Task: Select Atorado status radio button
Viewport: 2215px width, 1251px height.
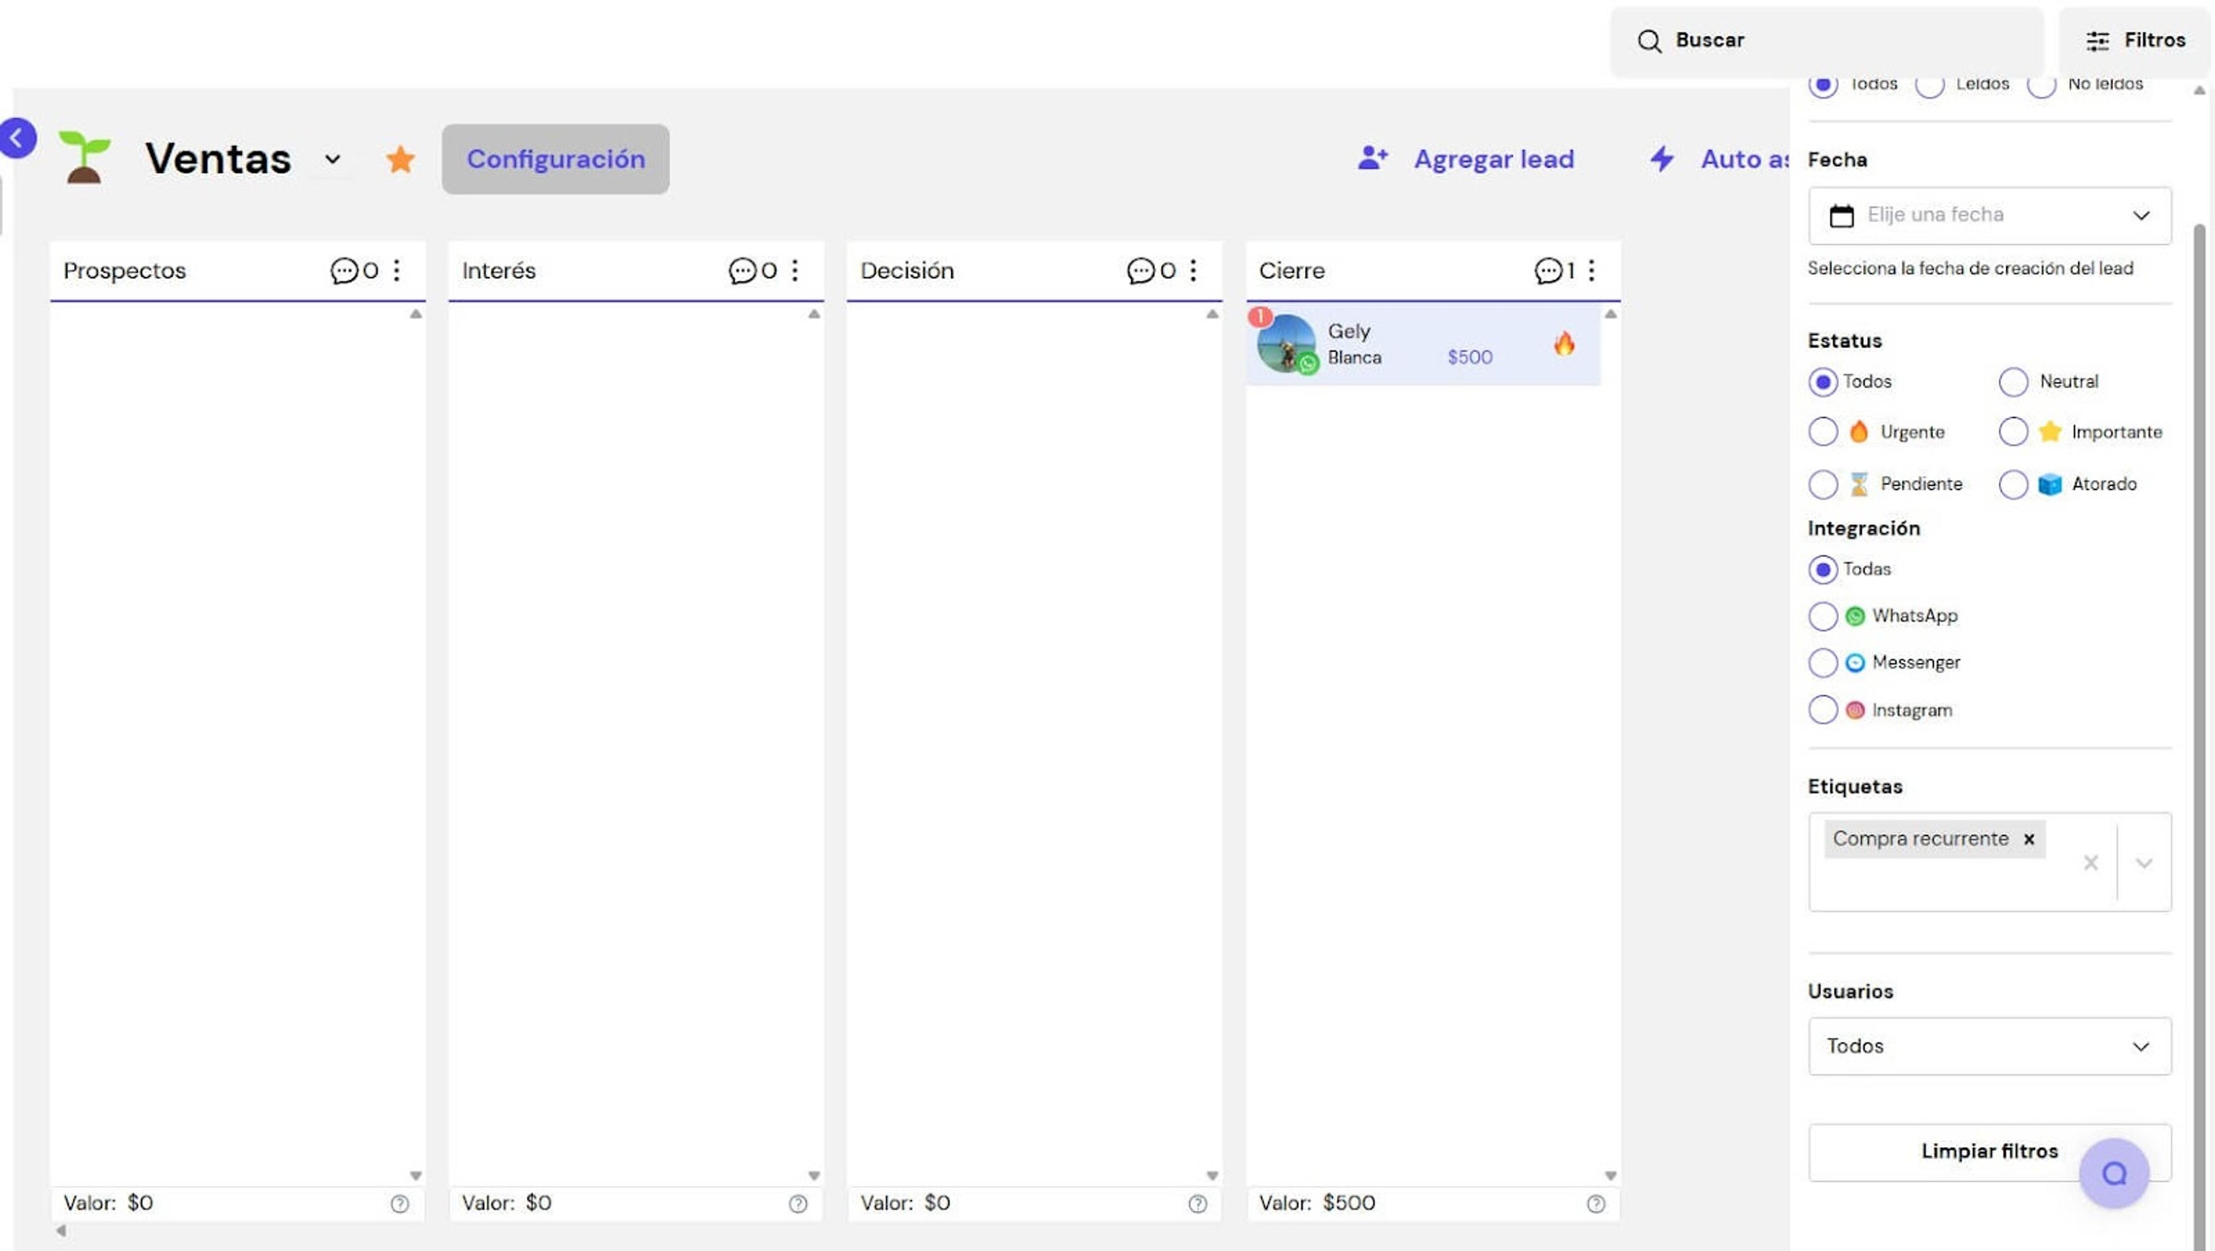Action: point(2013,485)
